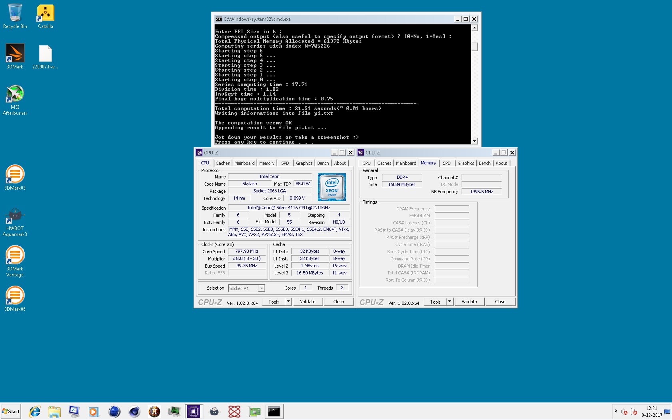Open Windows Explorer folder on the taskbar
Image resolution: width=672 pixels, height=420 pixels.
pos(54,411)
